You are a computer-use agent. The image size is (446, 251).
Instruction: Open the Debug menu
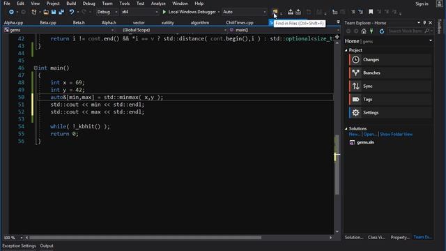[89, 3]
